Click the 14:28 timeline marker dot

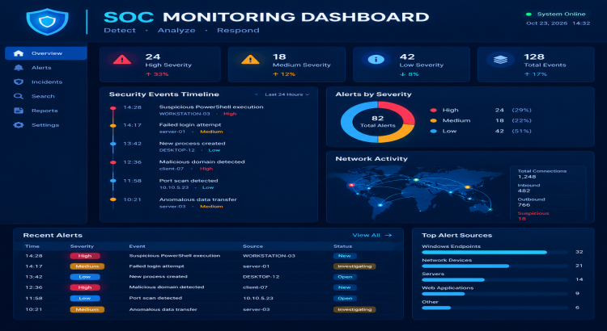(113, 108)
